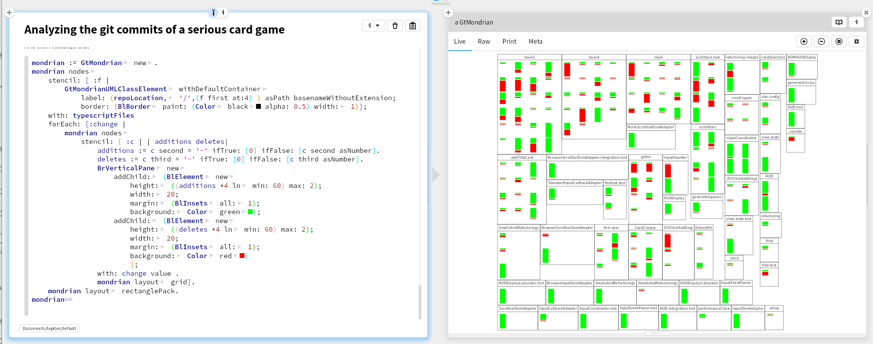Click the green color swatch in code

[250, 212]
